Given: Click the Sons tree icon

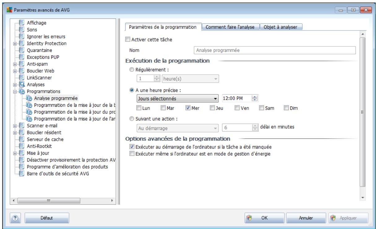Looking at the screenshot, I should click(21, 30).
